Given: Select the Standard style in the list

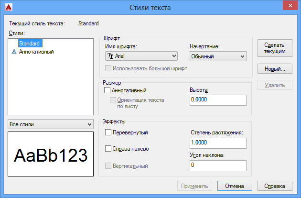Looking at the screenshot, I should coord(30,44).
